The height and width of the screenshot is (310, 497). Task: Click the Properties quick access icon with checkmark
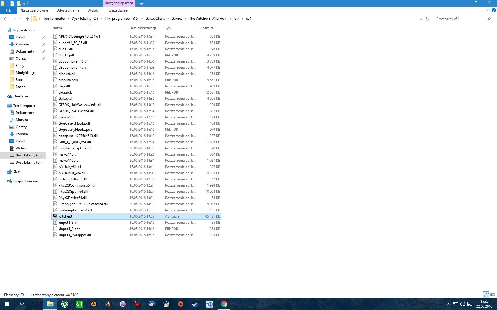(12, 3)
